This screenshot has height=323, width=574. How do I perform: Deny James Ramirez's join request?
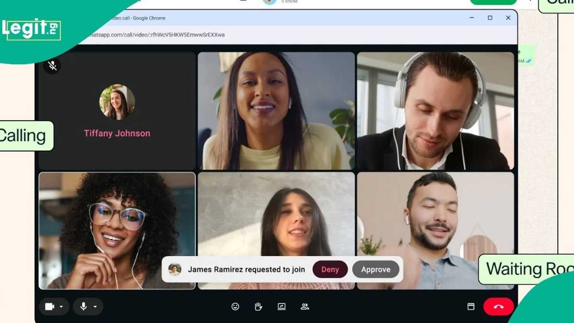pos(330,269)
